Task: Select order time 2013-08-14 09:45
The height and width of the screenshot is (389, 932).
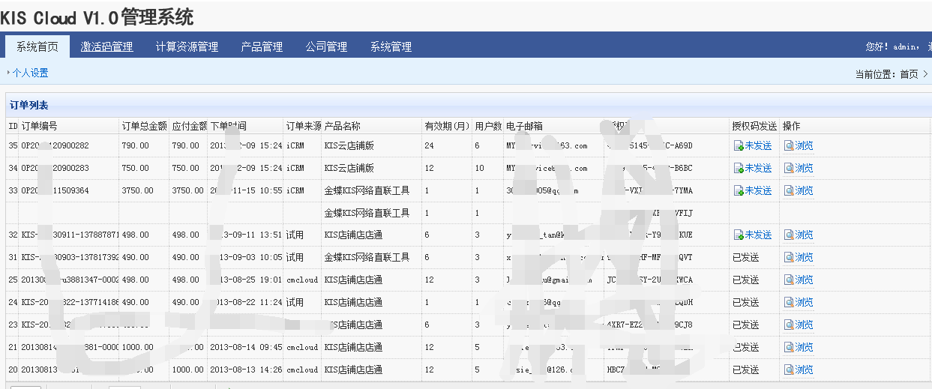Action: [x=245, y=348]
